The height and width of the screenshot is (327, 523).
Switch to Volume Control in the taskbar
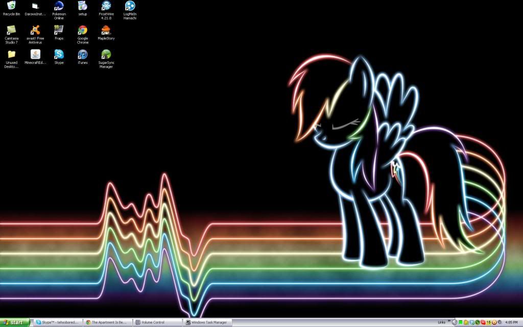(157, 322)
